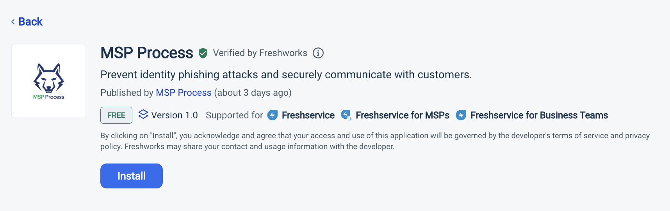Viewport: 670px width, 211px height.
Task: Select the Freshservice product label
Action: (308, 115)
